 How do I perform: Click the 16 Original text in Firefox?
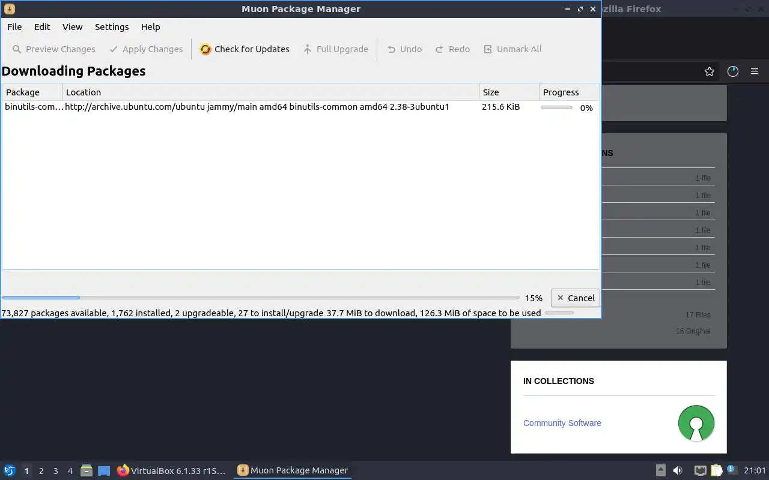pyautogui.click(x=693, y=331)
